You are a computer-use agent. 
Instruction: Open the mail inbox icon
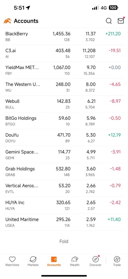[x=121, y=21]
